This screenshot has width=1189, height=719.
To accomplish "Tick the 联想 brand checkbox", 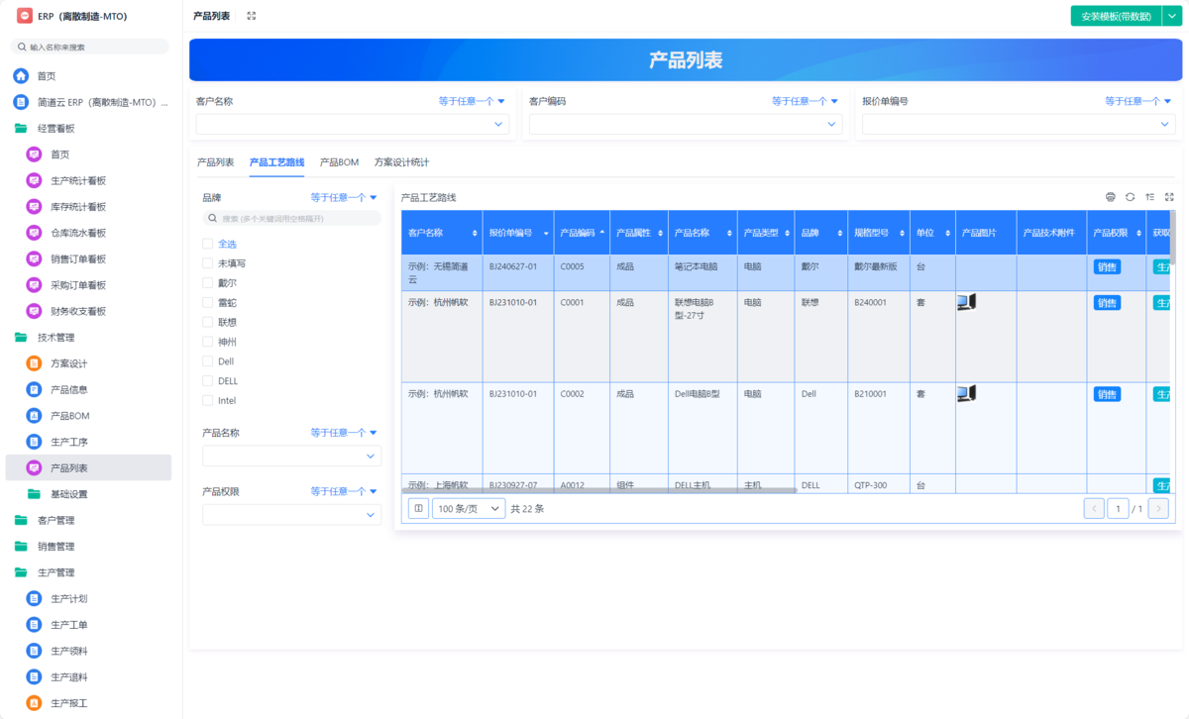I will (208, 322).
